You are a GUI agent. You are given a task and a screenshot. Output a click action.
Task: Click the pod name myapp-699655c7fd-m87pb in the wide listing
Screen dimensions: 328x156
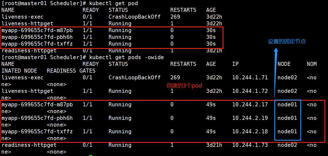tap(37, 104)
